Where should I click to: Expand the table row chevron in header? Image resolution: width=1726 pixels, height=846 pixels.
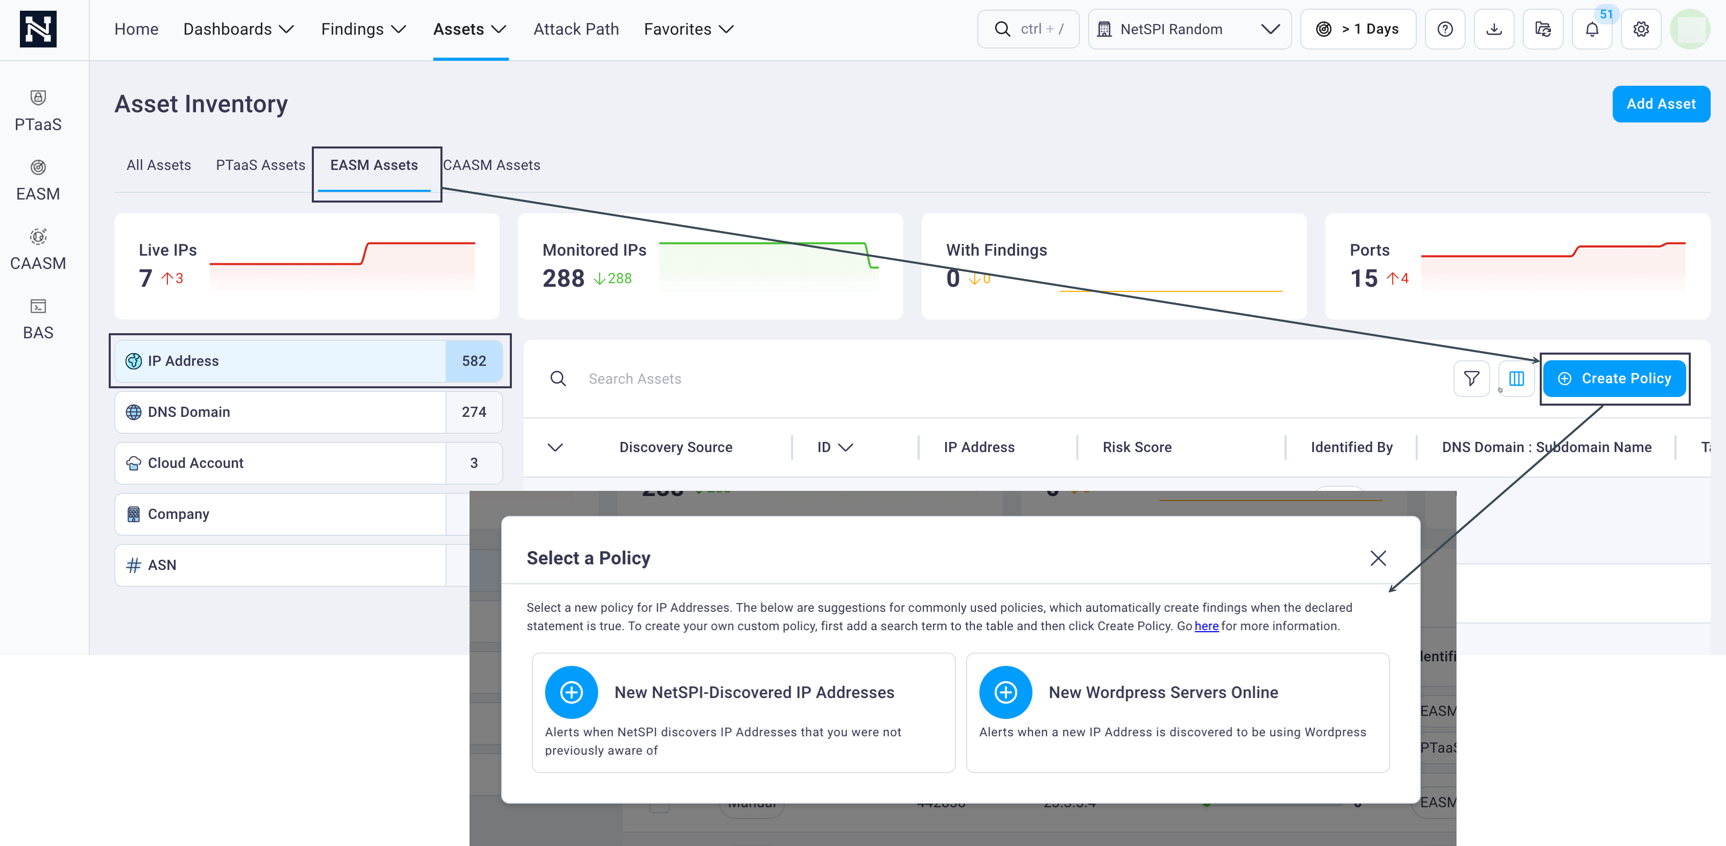click(x=555, y=447)
